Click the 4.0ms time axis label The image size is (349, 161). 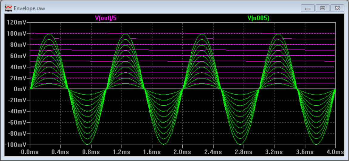[334, 152]
